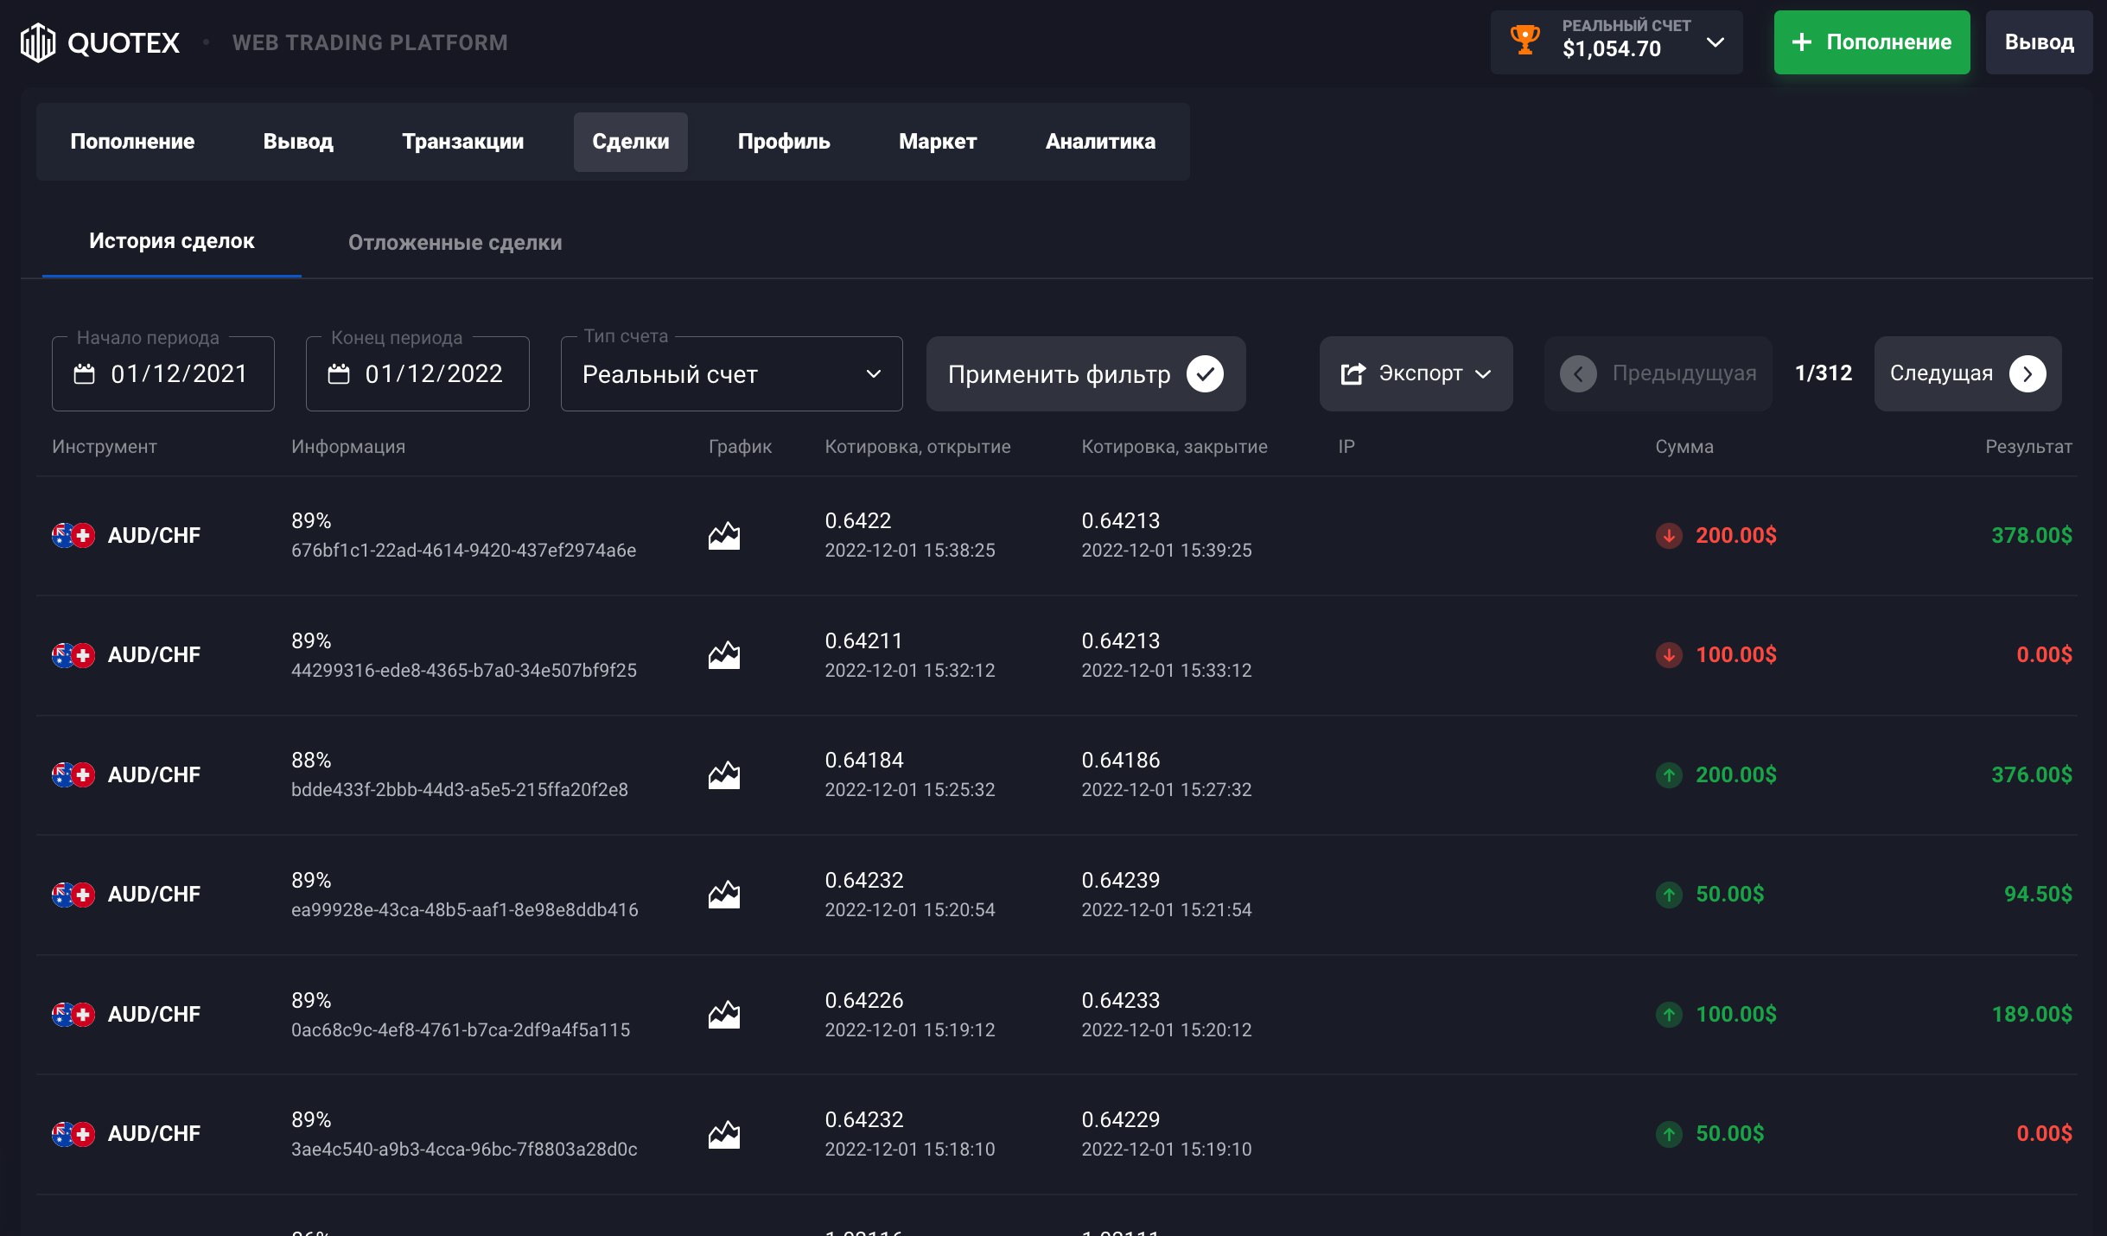Screen dimensions: 2107x1236
Task: Click result value 376.00$
Action: [2032, 775]
